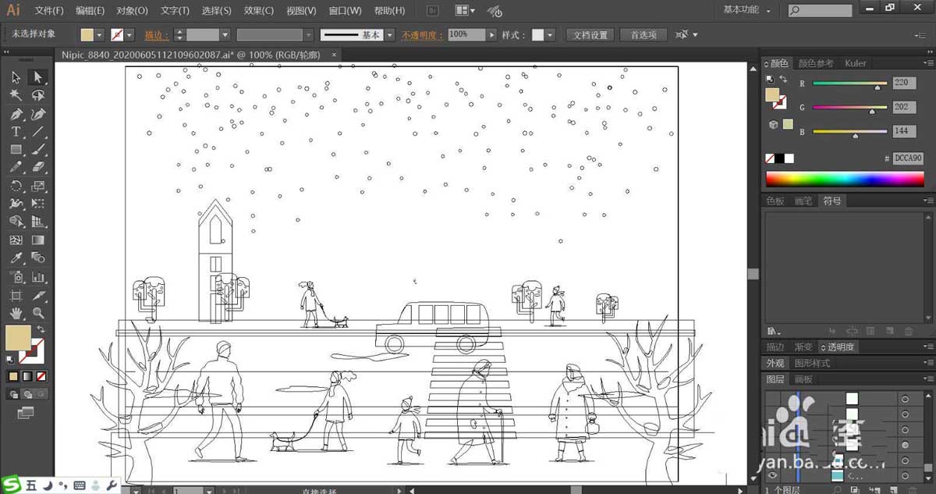The image size is (936, 494).
Task: Select the Symbol Sprayer tool
Action: coord(16,276)
